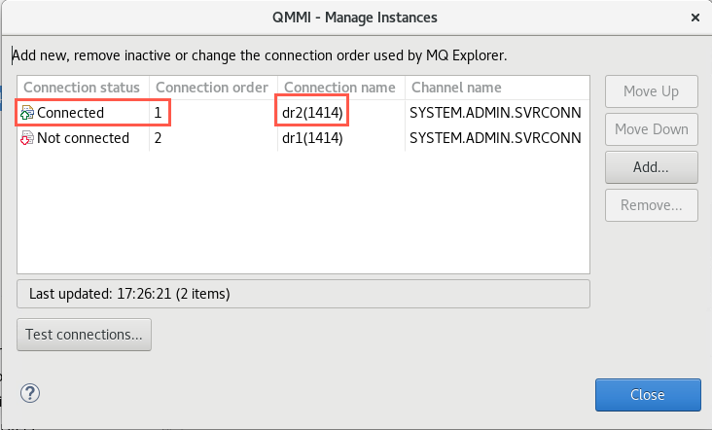Viewport: 712px width, 430px height.
Task: Sort by Connection name column header
Action: coord(339,88)
